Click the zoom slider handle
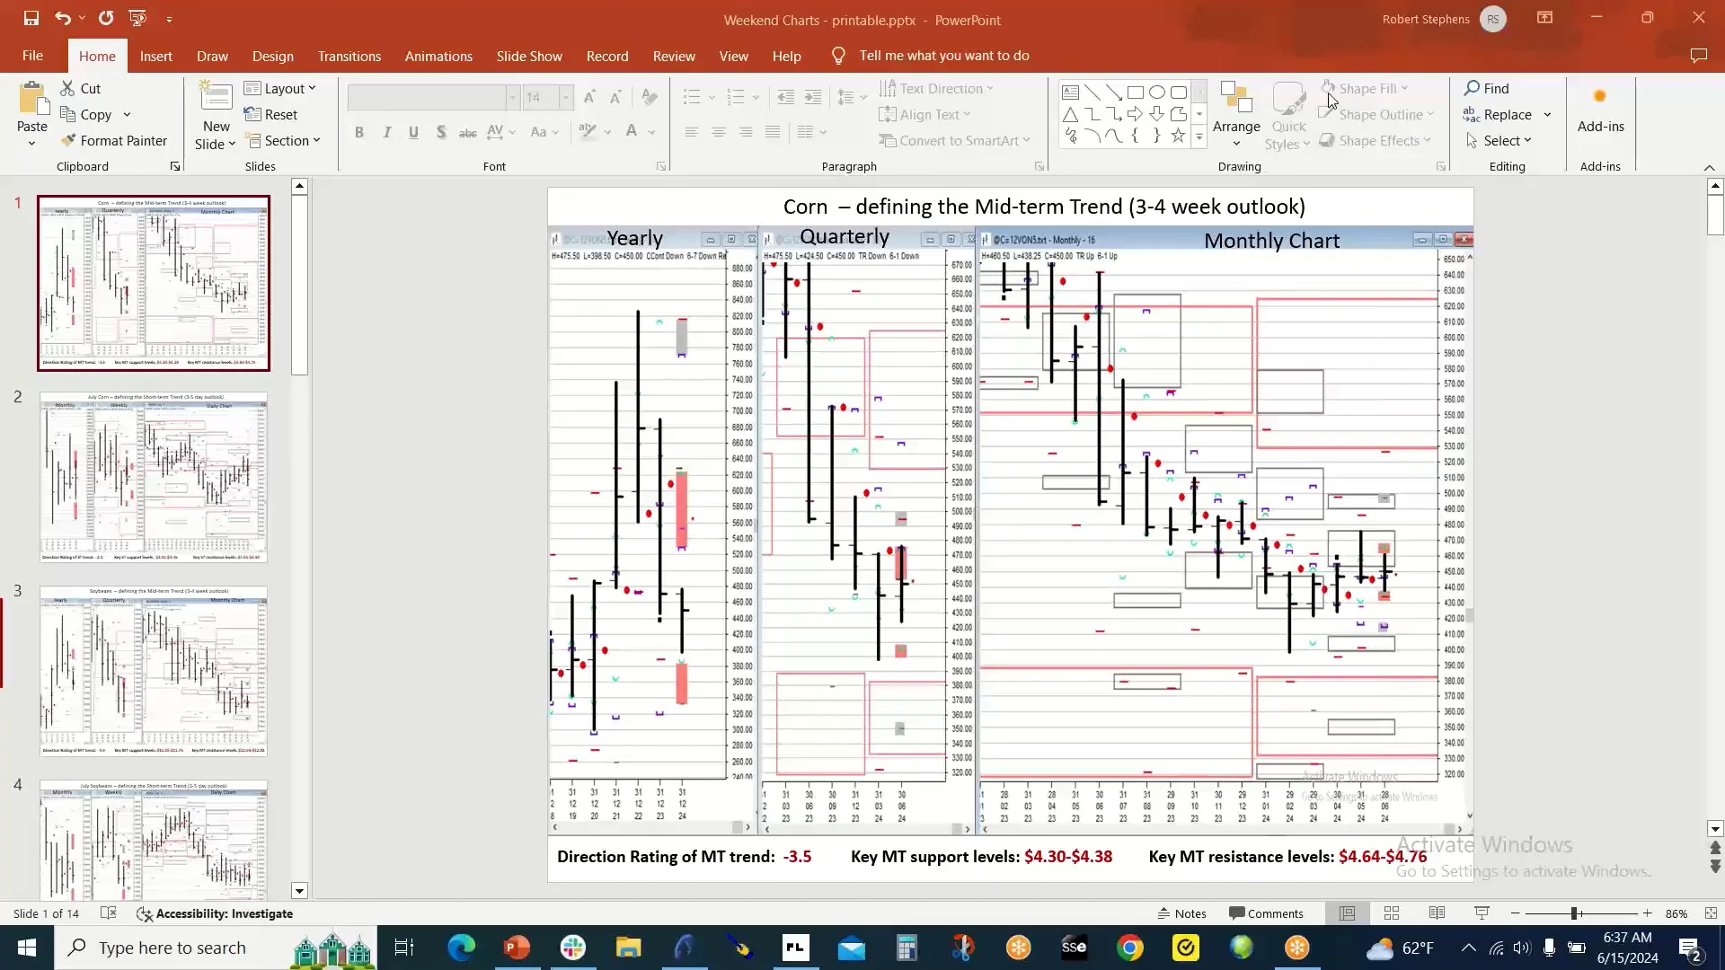This screenshot has width=1725, height=970. point(1574,913)
